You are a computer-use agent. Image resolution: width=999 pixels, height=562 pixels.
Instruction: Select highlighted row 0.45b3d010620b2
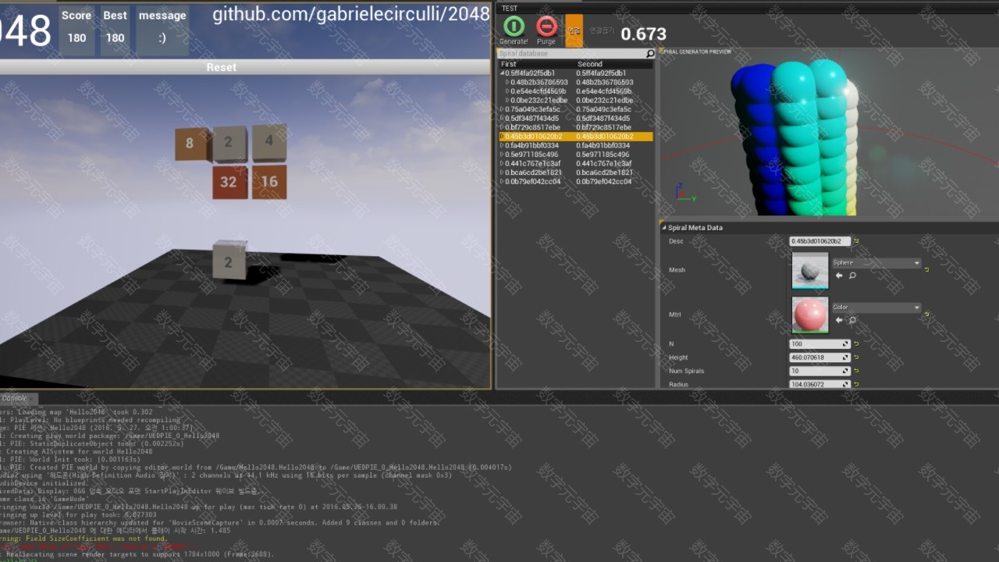click(576, 137)
